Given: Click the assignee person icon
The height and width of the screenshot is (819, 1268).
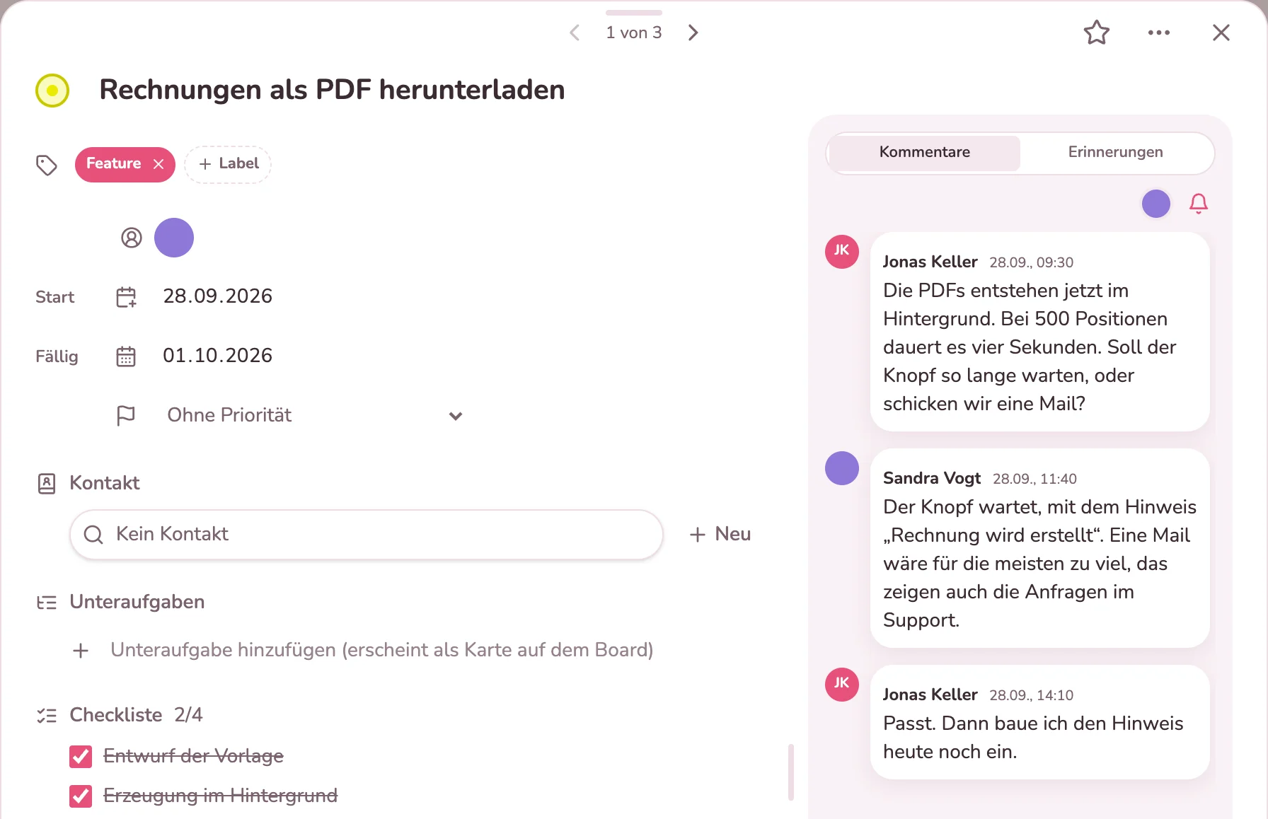Looking at the screenshot, I should point(132,238).
